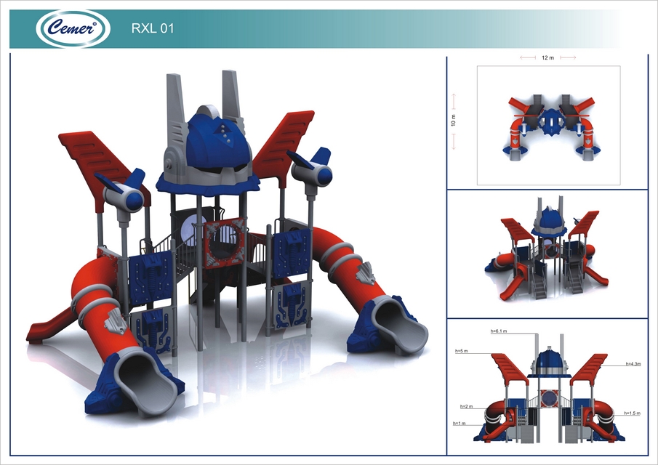658x465 pixels.
Task: Select the "RXL 01" model title text
Action: point(153,28)
